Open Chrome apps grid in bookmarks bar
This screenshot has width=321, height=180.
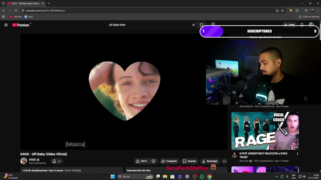pyautogui.click(x=3, y=17)
